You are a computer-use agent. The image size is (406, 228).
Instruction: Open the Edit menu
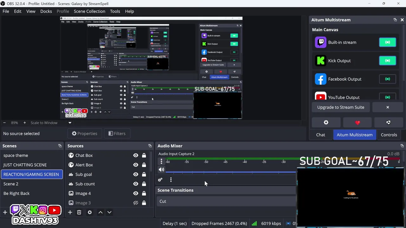pyautogui.click(x=18, y=11)
